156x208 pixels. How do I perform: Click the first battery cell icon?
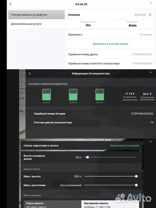point(47,95)
